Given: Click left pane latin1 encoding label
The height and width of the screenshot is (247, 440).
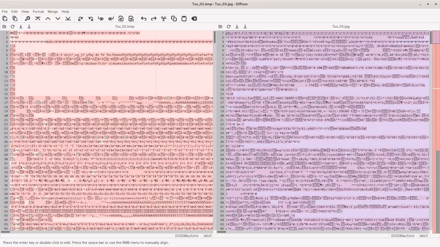Looking at the screenshot, I should [x=208, y=236].
